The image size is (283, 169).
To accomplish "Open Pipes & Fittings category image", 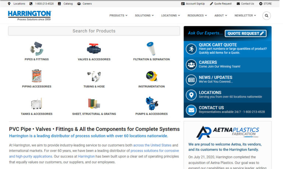I will tap(36, 48).
